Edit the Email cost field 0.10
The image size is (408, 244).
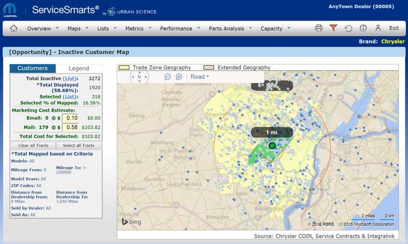(x=70, y=118)
